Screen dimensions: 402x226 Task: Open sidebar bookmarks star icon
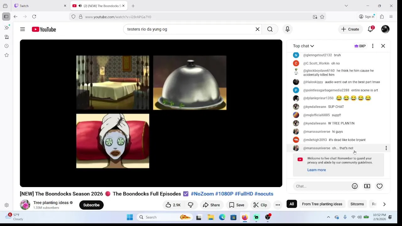(7, 55)
